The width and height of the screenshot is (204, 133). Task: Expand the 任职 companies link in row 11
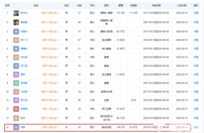click(x=50, y=100)
